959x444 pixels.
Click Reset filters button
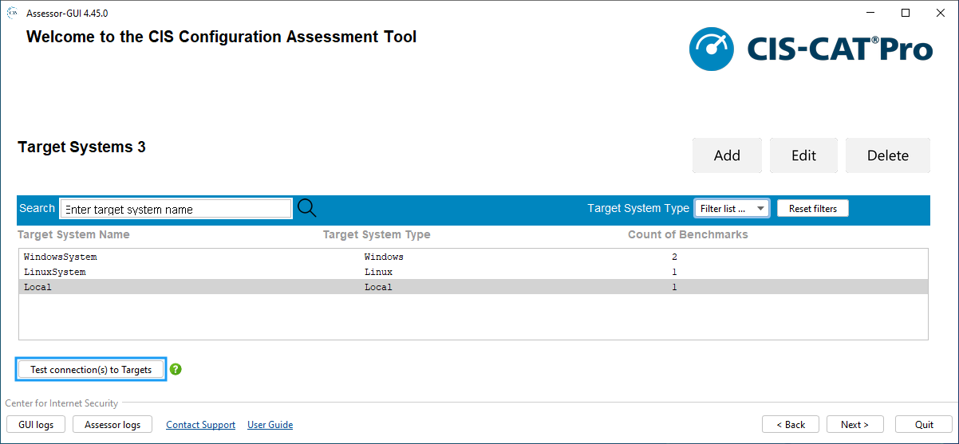(812, 209)
